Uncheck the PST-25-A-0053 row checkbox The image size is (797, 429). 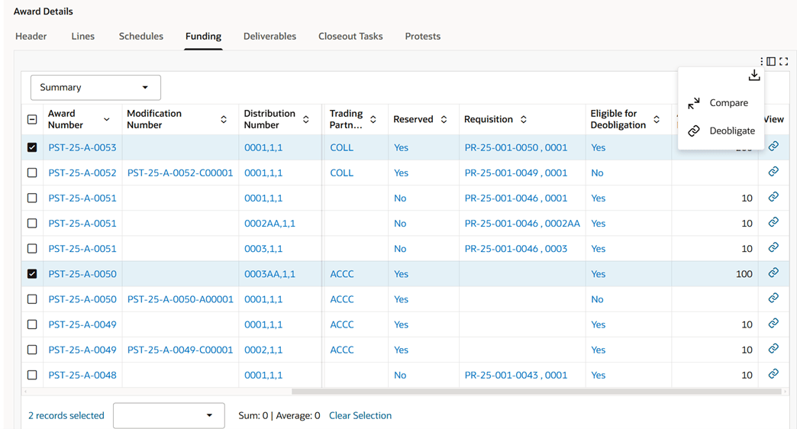click(x=32, y=147)
